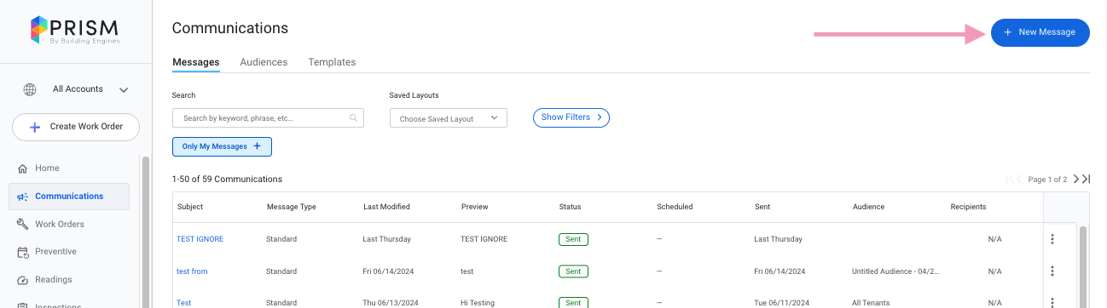The width and height of the screenshot is (1107, 308).
Task: Click the PRISM logo
Action: [75, 30]
